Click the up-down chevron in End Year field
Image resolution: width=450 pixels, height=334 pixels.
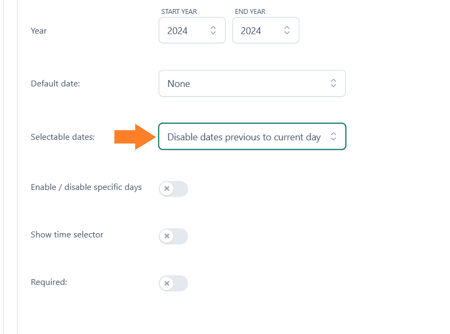coord(286,30)
